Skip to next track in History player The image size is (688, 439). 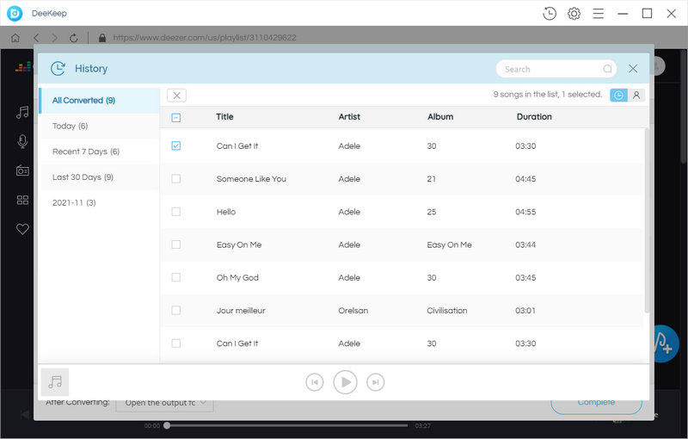(x=376, y=382)
